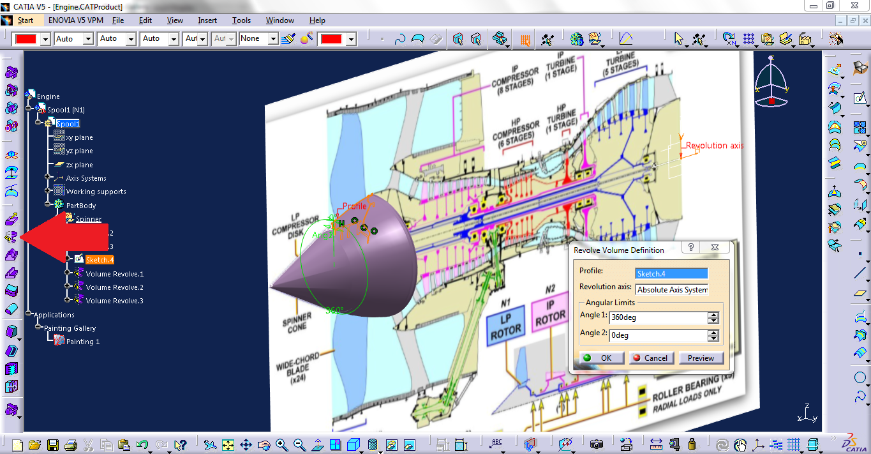
Task: Click Cancel in Revolve Volume dialog
Action: (x=651, y=358)
